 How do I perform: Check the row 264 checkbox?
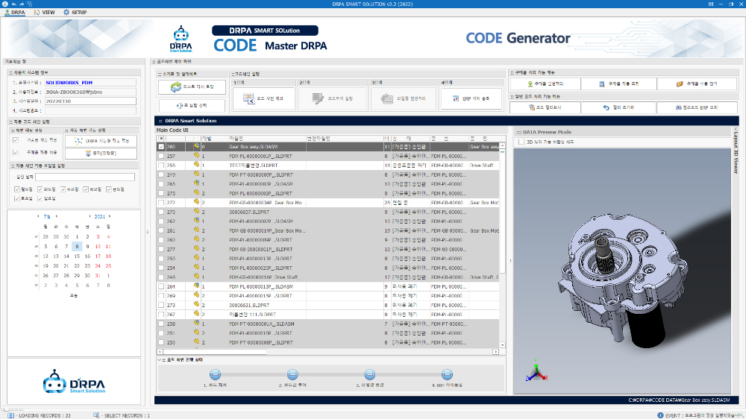tap(161, 287)
